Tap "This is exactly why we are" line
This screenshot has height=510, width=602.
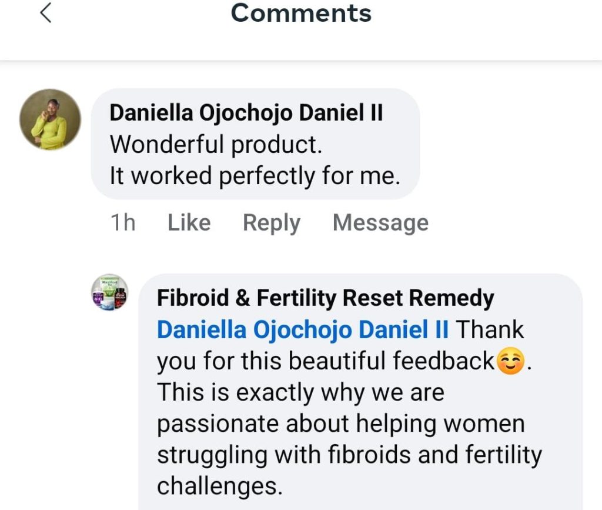300,392
